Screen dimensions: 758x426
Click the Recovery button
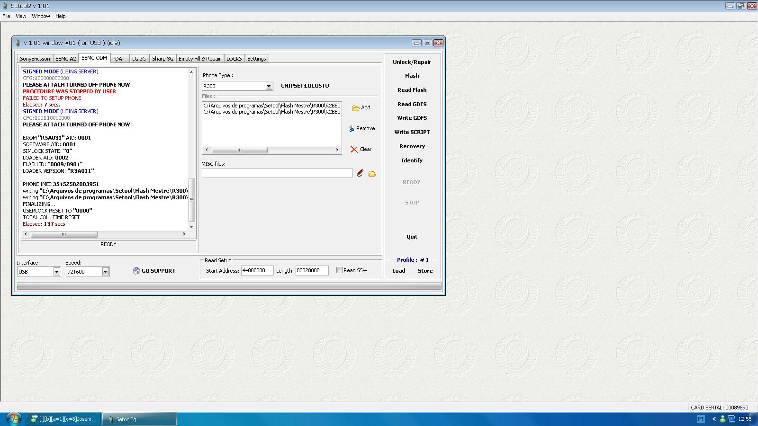point(412,146)
